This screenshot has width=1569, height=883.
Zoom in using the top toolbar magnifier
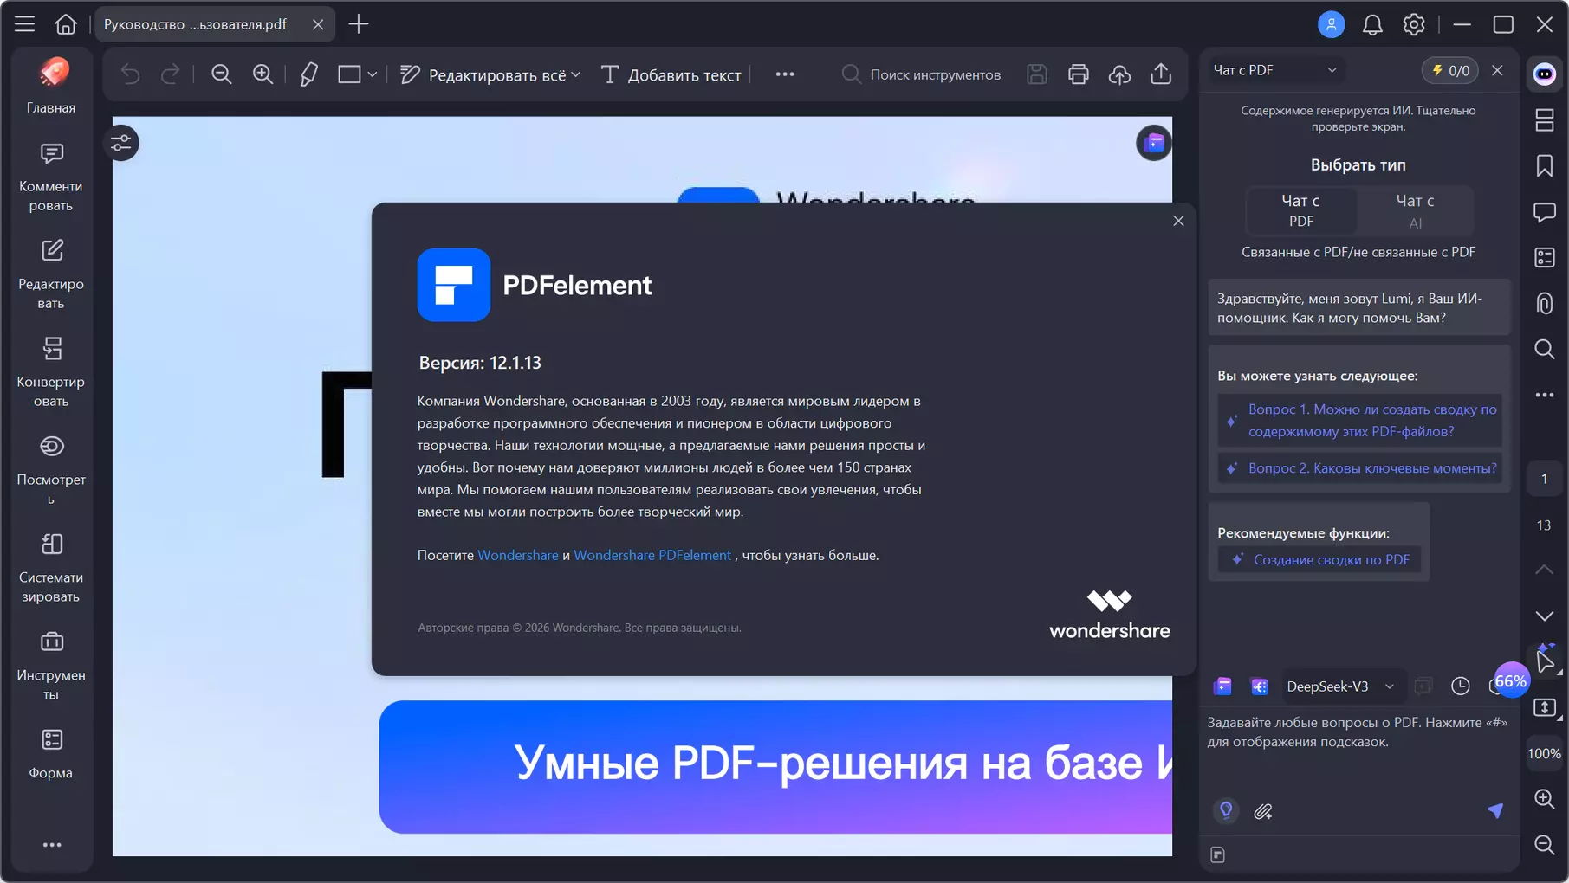click(263, 74)
